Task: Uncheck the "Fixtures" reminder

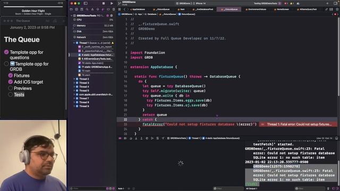Action: (11, 75)
